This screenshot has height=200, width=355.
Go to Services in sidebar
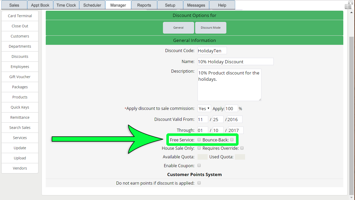pos(20,138)
